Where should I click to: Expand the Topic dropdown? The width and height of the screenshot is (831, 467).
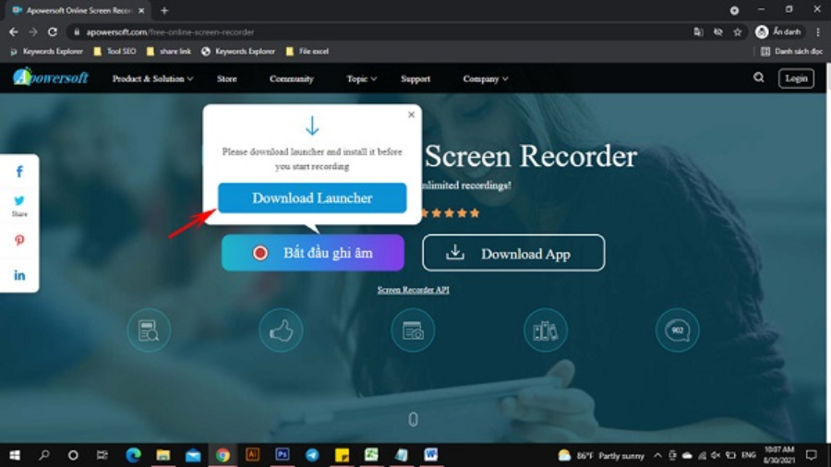361,78
